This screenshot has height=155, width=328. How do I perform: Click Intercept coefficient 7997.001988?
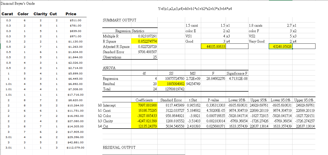click(144, 105)
